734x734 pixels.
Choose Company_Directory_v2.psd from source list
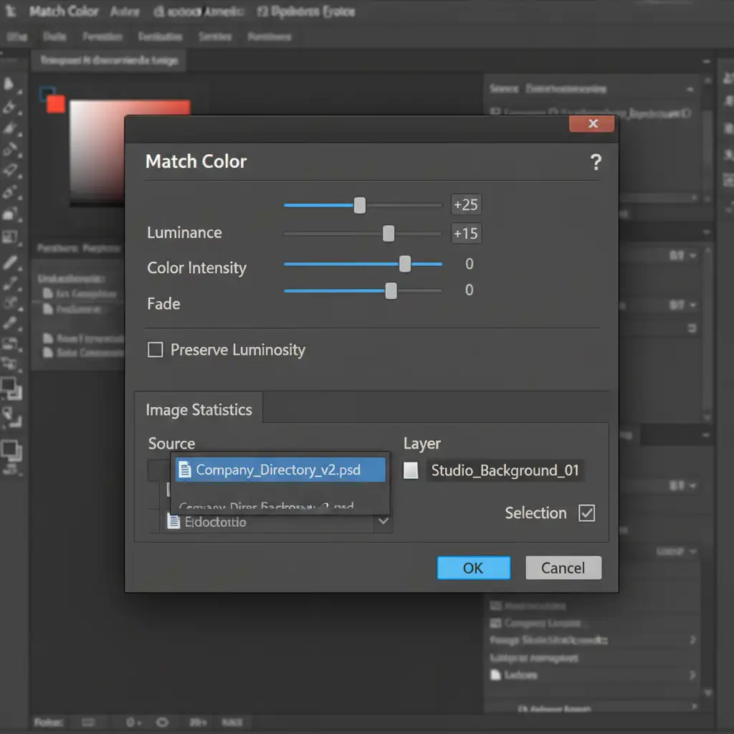(278, 470)
